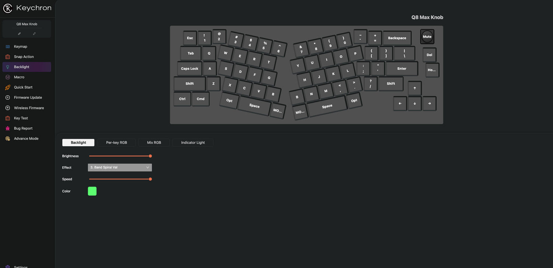Viewport: 553px width, 268px height.
Task: Open the Key Test icon
Action: [x=8, y=118]
